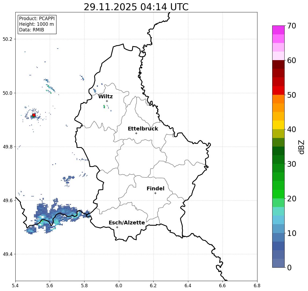Screen dimensions: 308x291
Task: Click the plus marker below Esch/Alzette
Action: 117,227
